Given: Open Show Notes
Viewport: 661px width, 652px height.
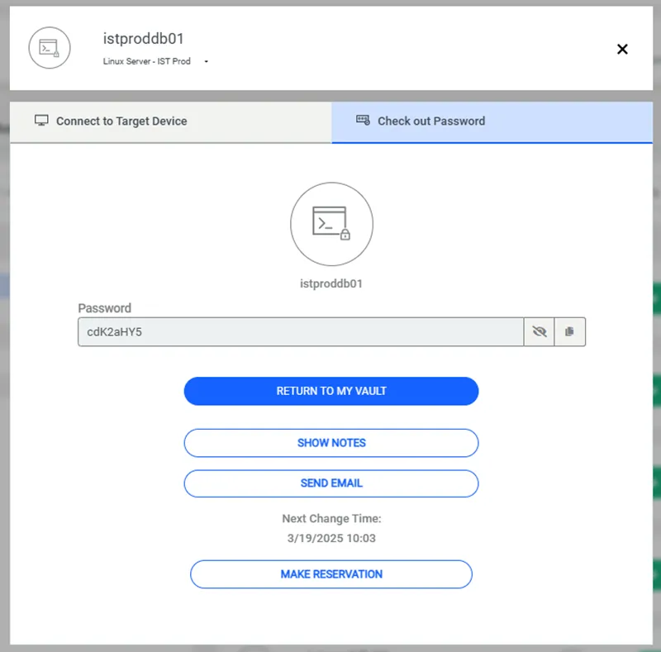Looking at the screenshot, I should pos(331,443).
